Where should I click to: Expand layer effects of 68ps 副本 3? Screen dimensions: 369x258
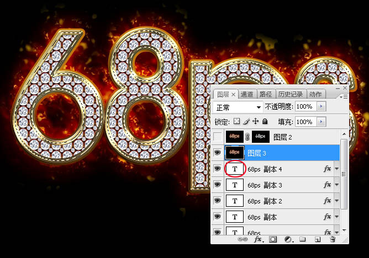[336, 185]
